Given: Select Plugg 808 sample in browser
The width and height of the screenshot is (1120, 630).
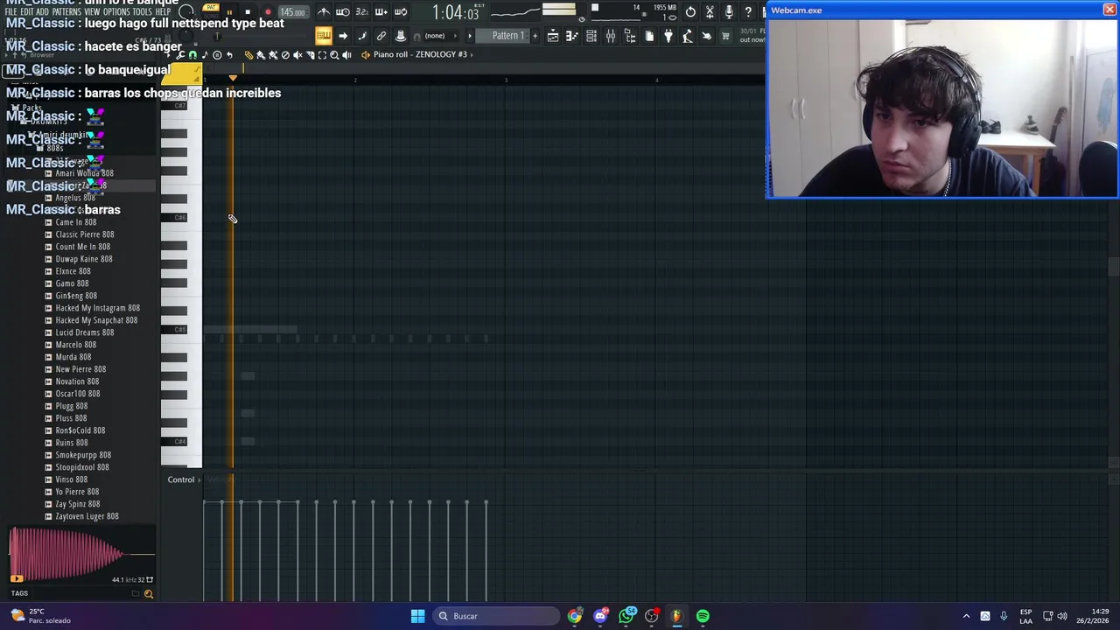Looking at the screenshot, I should 72,406.
